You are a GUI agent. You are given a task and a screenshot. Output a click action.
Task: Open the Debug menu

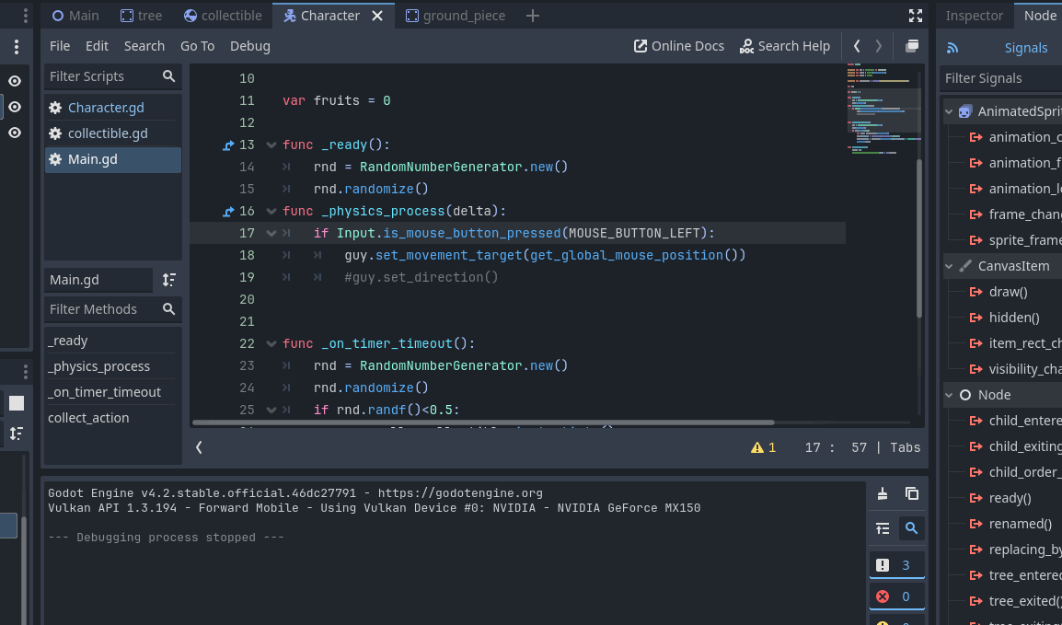[249, 45]
